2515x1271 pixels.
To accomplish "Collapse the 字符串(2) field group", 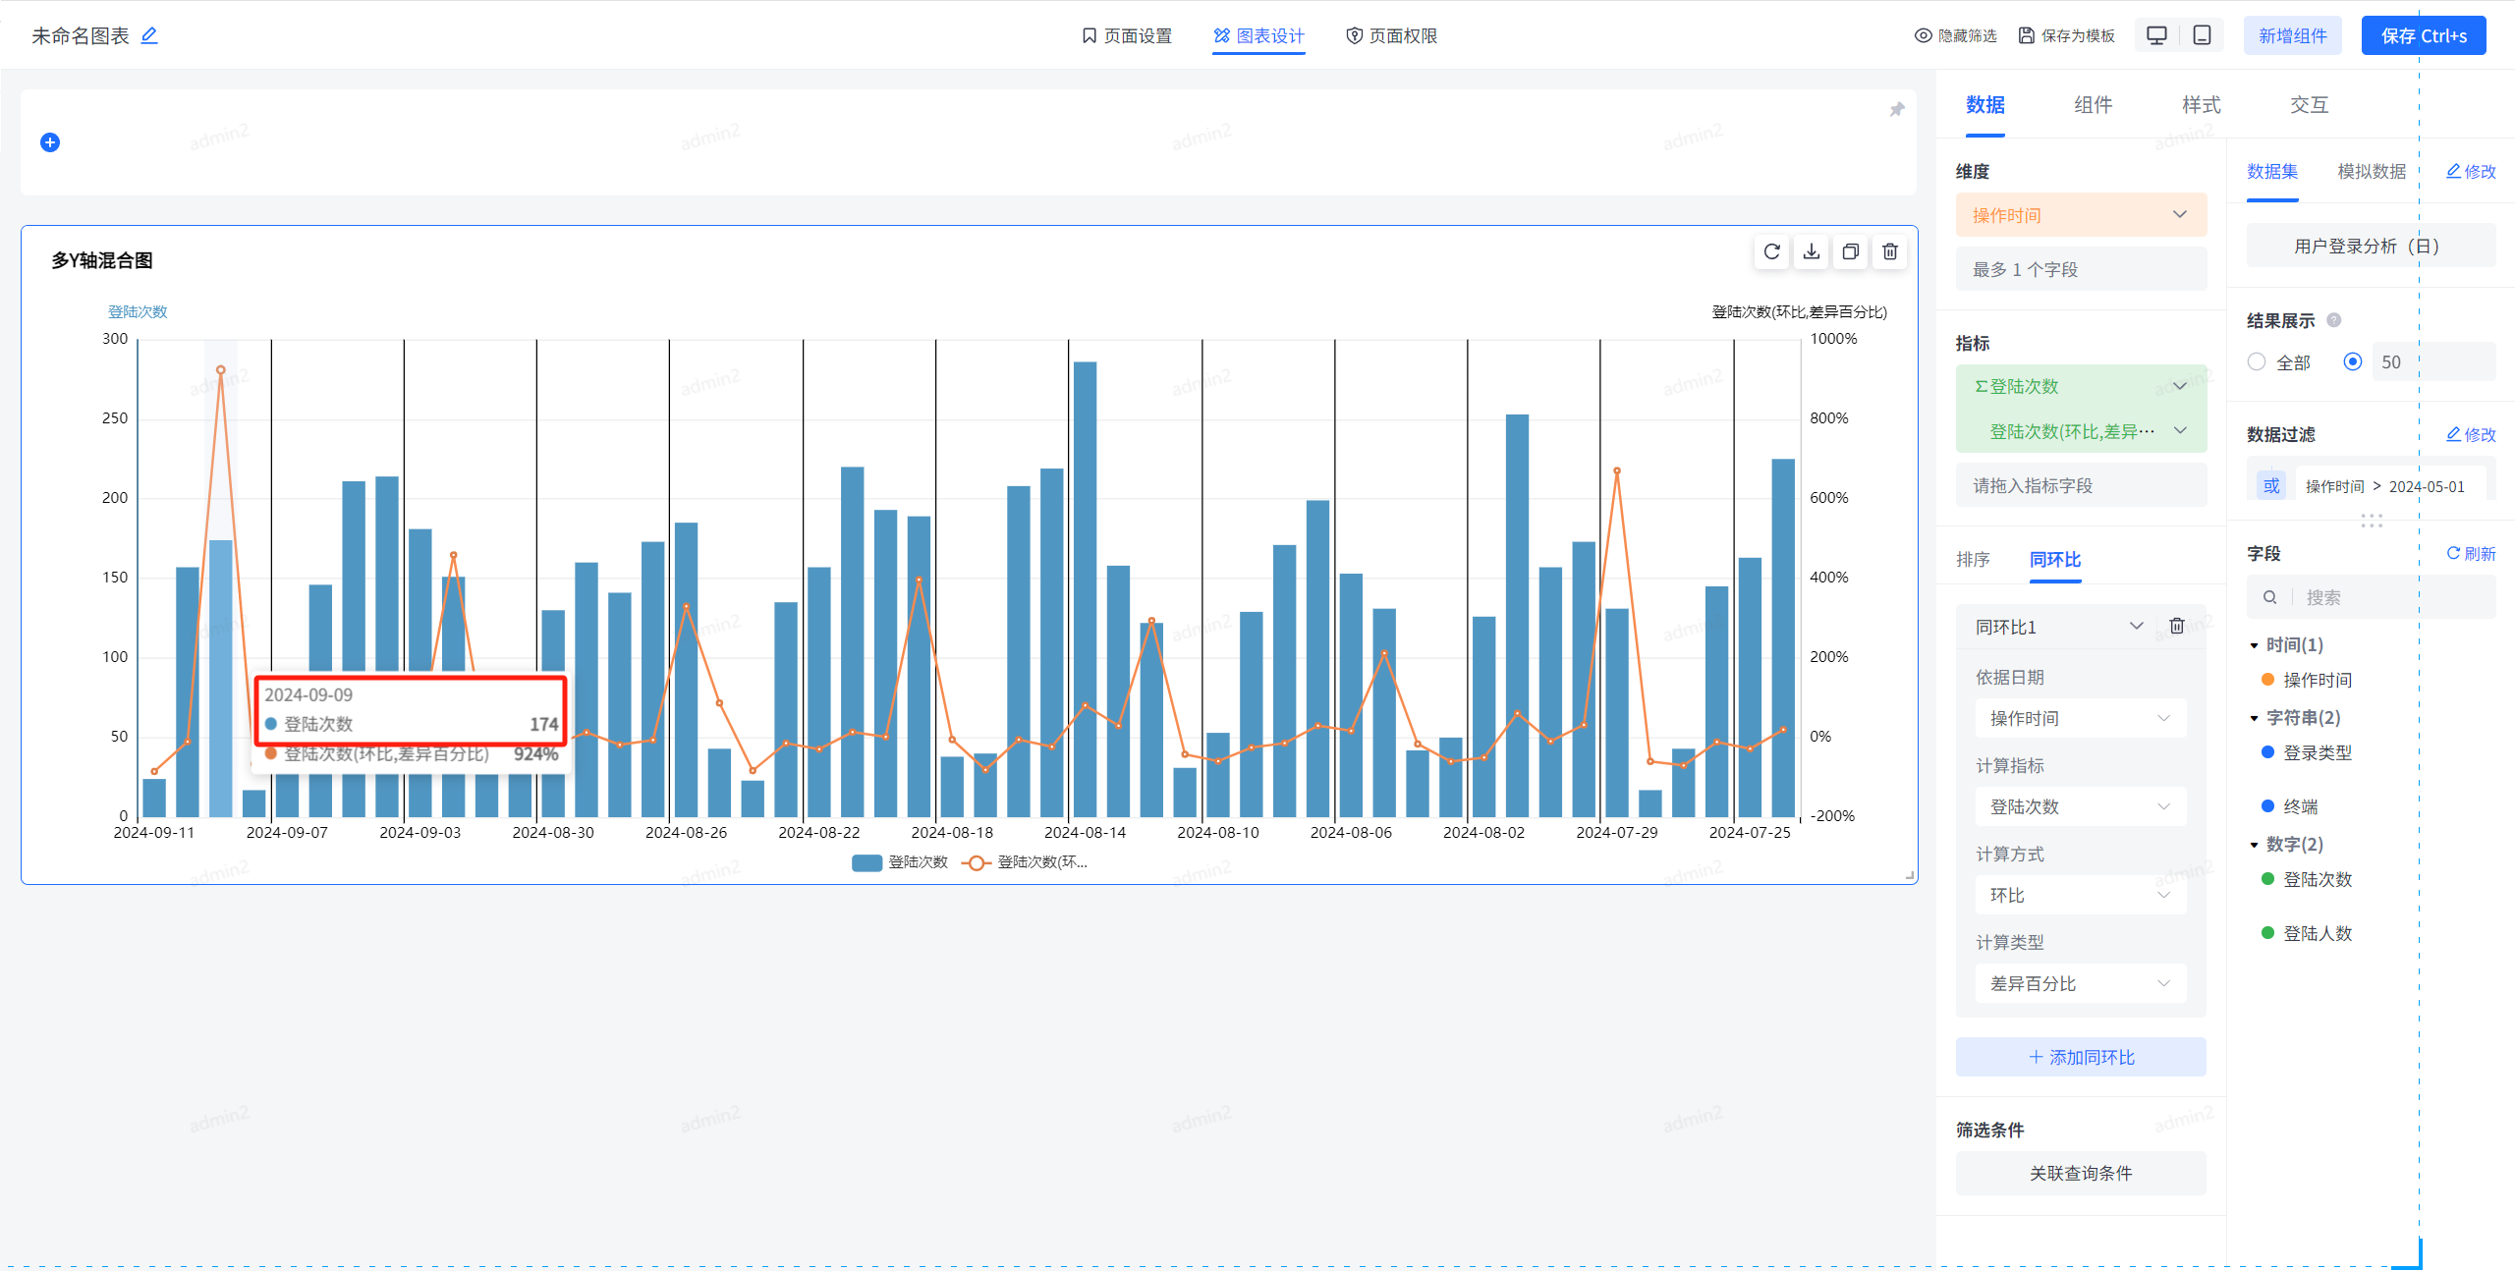I will pyautogui.click(x=2255, y=718).
